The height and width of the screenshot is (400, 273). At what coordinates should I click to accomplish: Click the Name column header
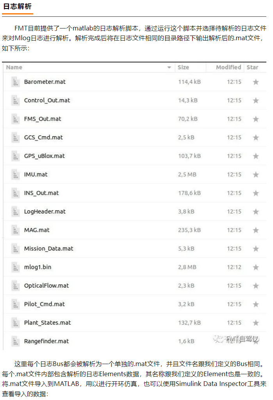pos(14,68)
